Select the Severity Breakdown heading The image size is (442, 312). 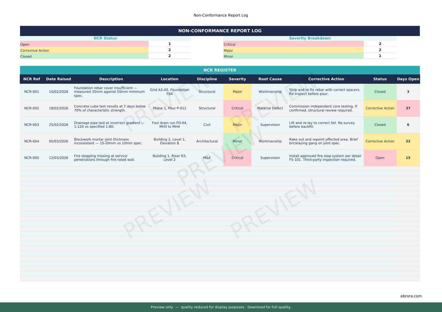[310, 38]
